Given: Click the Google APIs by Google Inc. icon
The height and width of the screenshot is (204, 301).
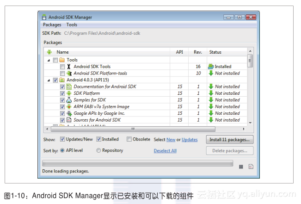Looking at the screenshot, I should [69, 113].
